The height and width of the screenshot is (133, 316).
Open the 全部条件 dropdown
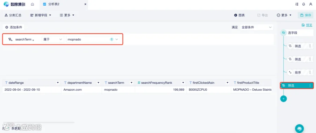point(257,27)
